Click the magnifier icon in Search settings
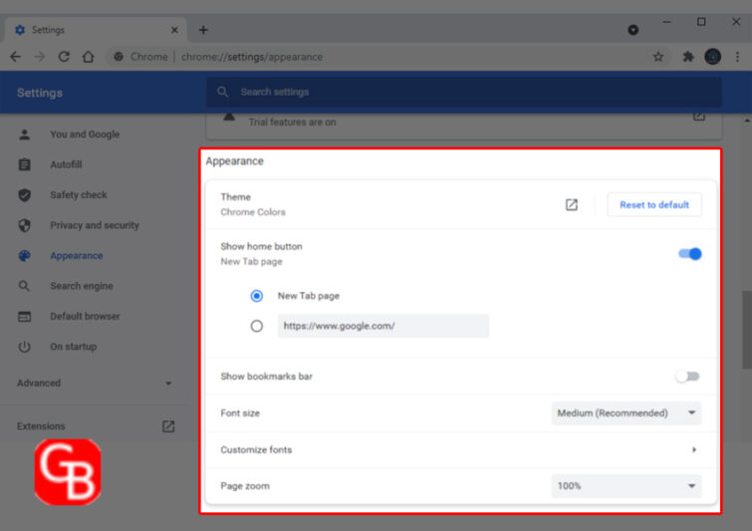 pyautogui.click(x=222, y=92)
